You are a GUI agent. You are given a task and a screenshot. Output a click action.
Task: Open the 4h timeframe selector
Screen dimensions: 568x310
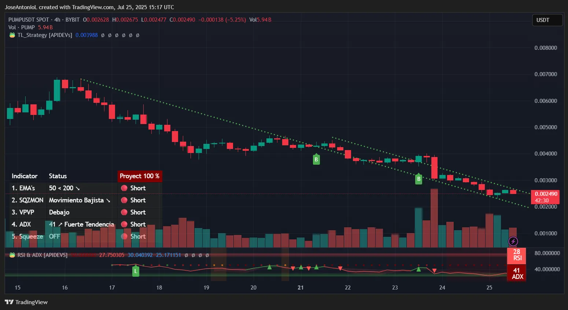[57, 19]
